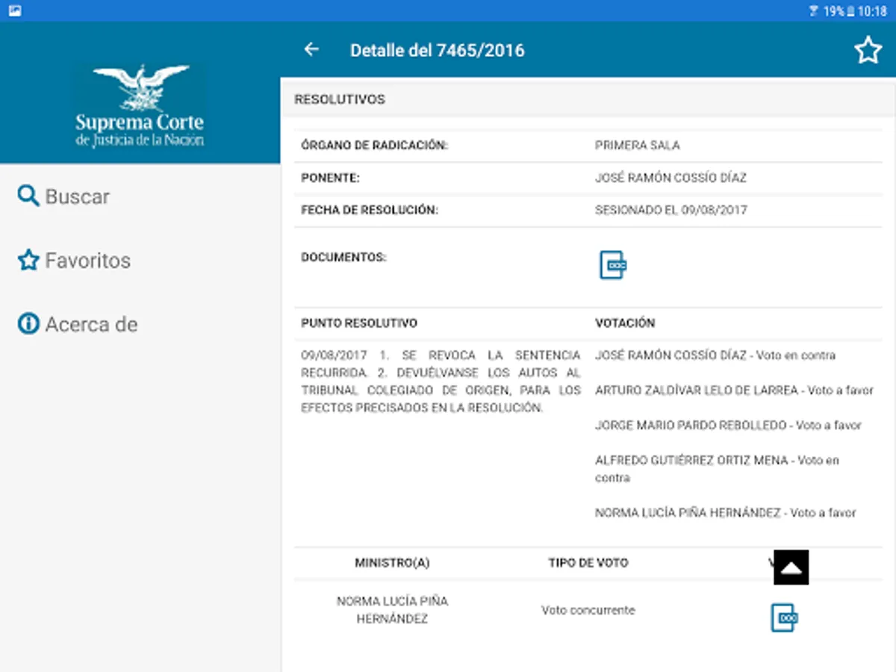Select the FECHA DE RESOLUCIÓN label
Viewport: 896px width, 672px height.
370,211
